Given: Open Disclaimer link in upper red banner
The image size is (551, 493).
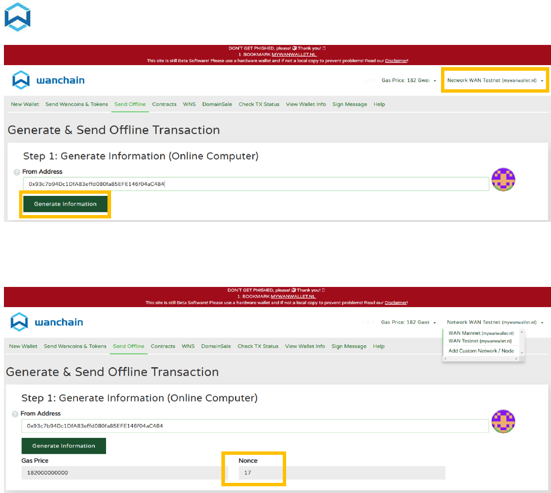Looking at the screenshot, I should coord(396,61).
